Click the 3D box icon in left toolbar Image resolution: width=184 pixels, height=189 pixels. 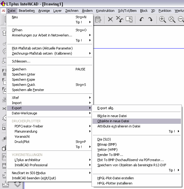point(4,148)
